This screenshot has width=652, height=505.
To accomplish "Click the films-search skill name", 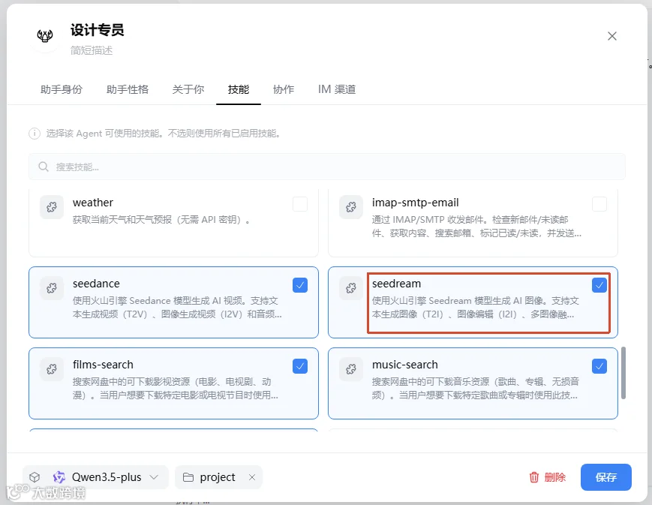I will [x=103, y=365].
